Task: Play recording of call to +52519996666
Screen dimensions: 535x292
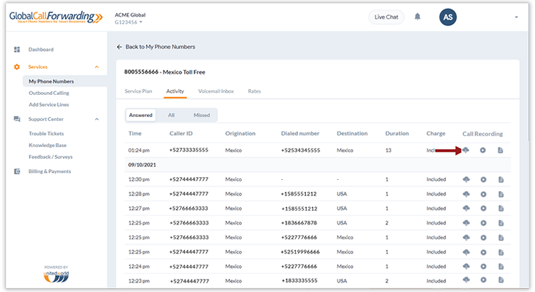Action: (x=483, y=252)
